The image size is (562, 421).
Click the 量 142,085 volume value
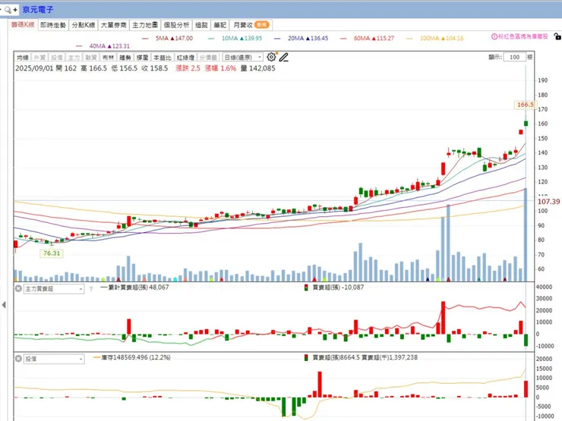(x=257, y=68)
